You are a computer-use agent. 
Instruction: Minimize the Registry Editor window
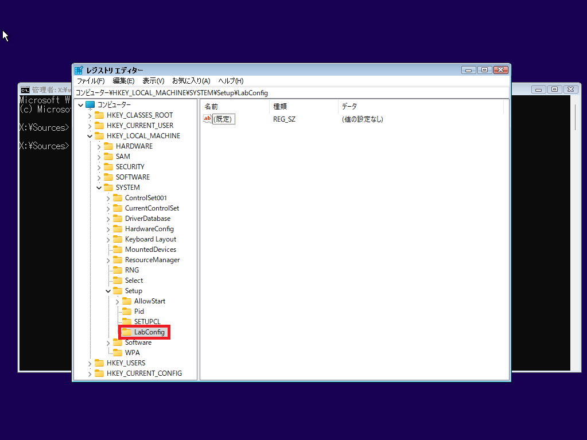point(468,70)
